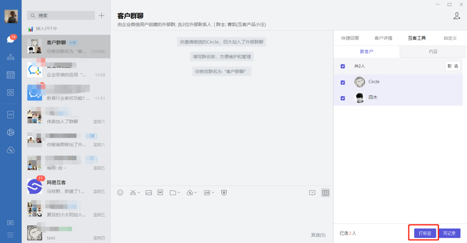Uncheck the Circle customer checkbox
This screenshot has width=467, height=243.
(x=343, y=82)
